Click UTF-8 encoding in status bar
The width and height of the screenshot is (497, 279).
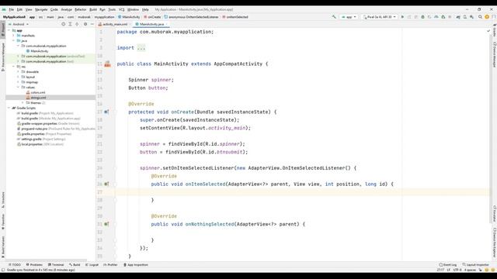(457, 270)
